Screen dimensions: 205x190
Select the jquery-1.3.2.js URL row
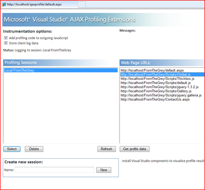click(162, 87)
